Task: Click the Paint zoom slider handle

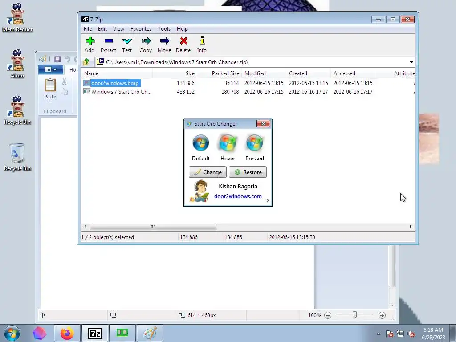Action: pyautogui.click(x=354, y=315)
